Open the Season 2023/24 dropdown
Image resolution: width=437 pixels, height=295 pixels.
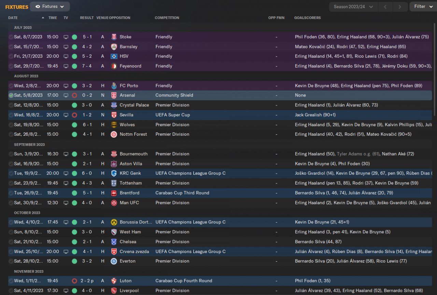(x=353, y=7)
